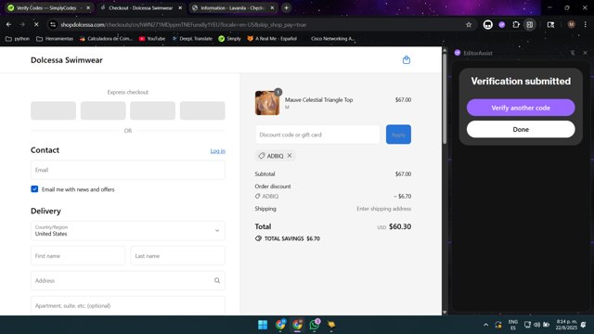Close the Verify Codes SimplyCodes tab
This screenshot has width=594, height=334.
coord(88,7)
